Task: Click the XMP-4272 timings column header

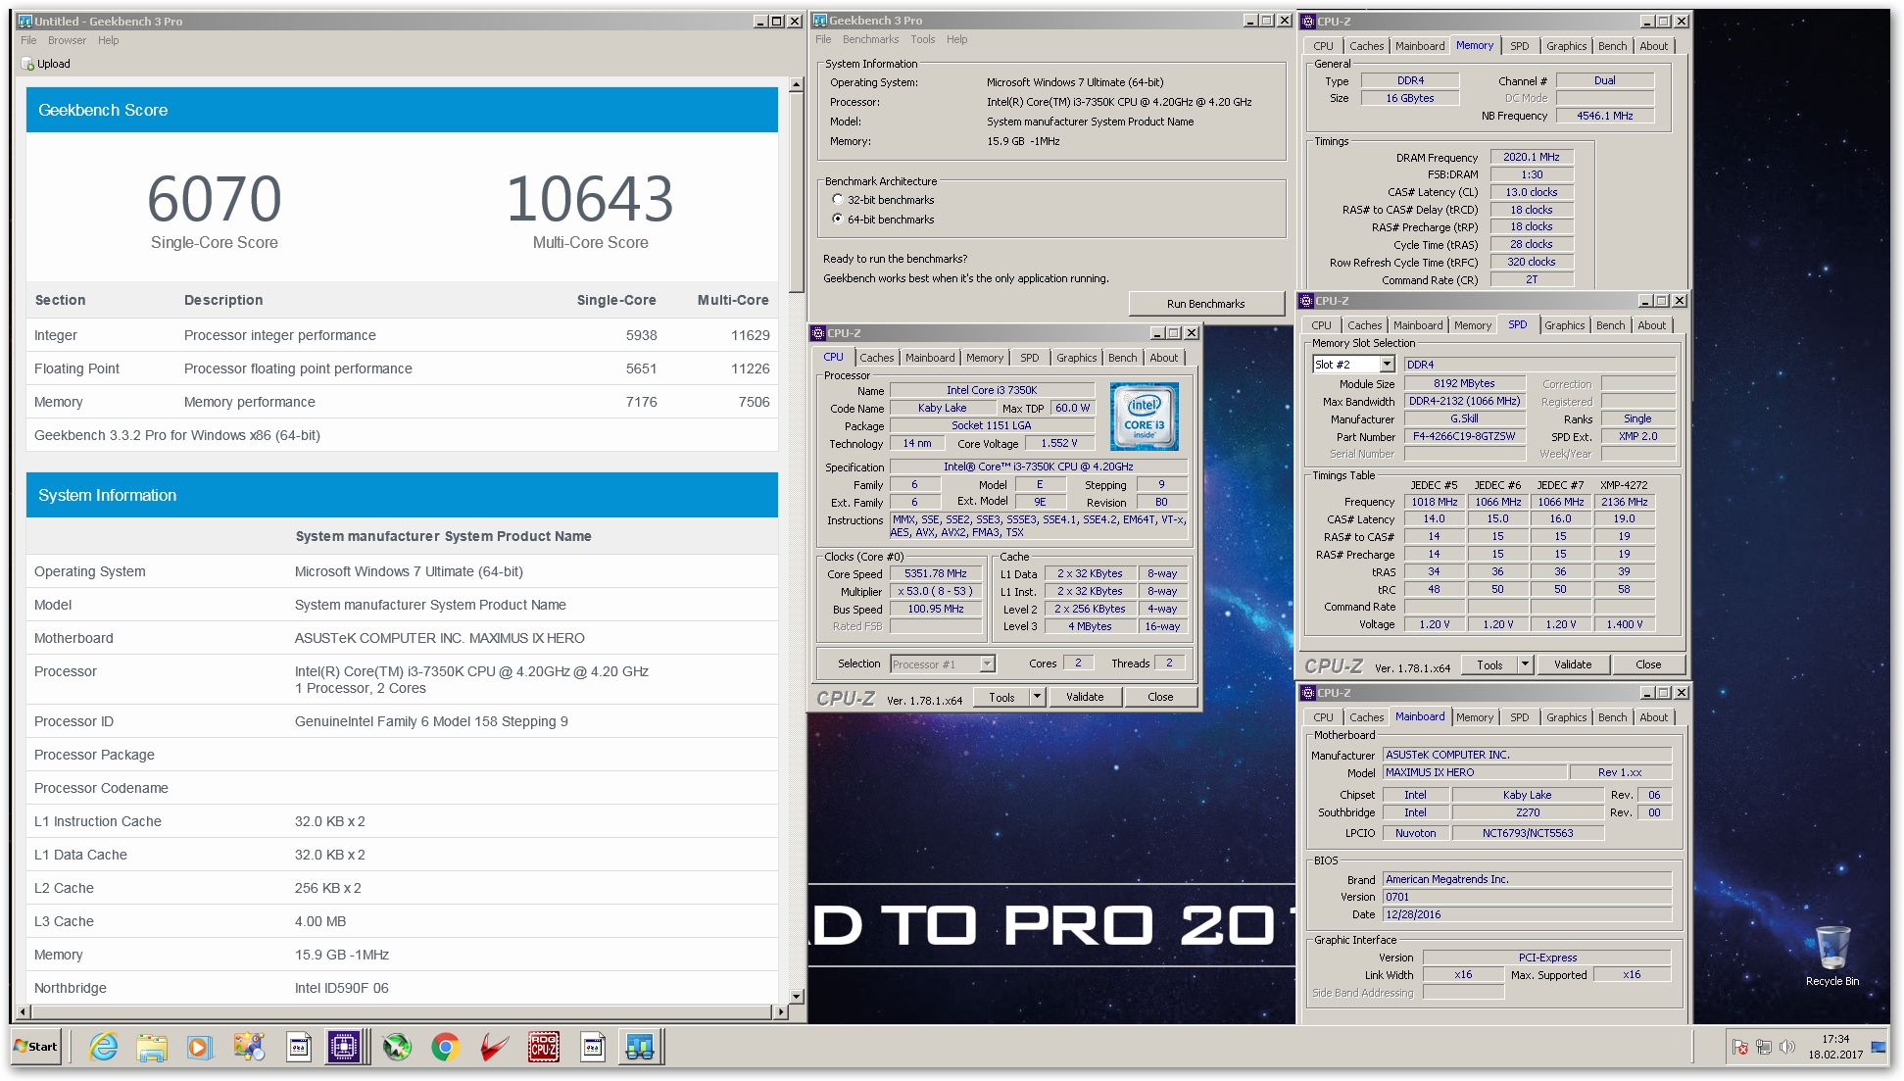Action: coord(1624,485)
